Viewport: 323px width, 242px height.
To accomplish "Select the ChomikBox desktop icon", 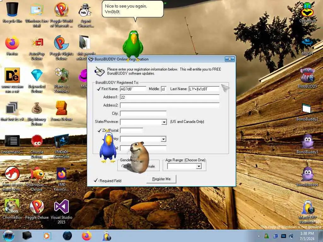I will [12, 209].
